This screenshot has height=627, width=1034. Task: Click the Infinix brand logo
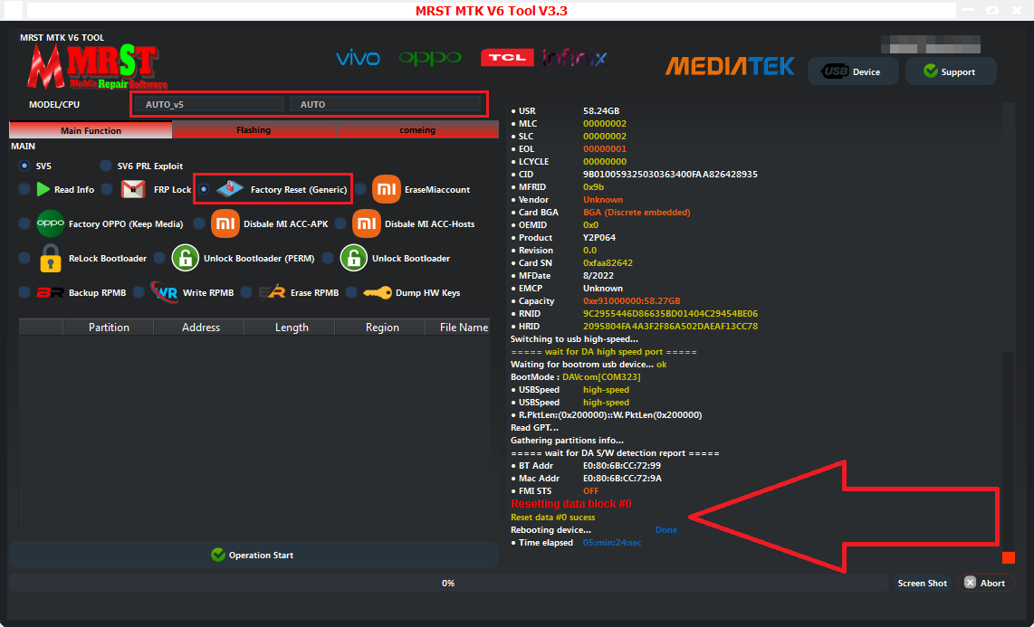[x=574, y=58]
